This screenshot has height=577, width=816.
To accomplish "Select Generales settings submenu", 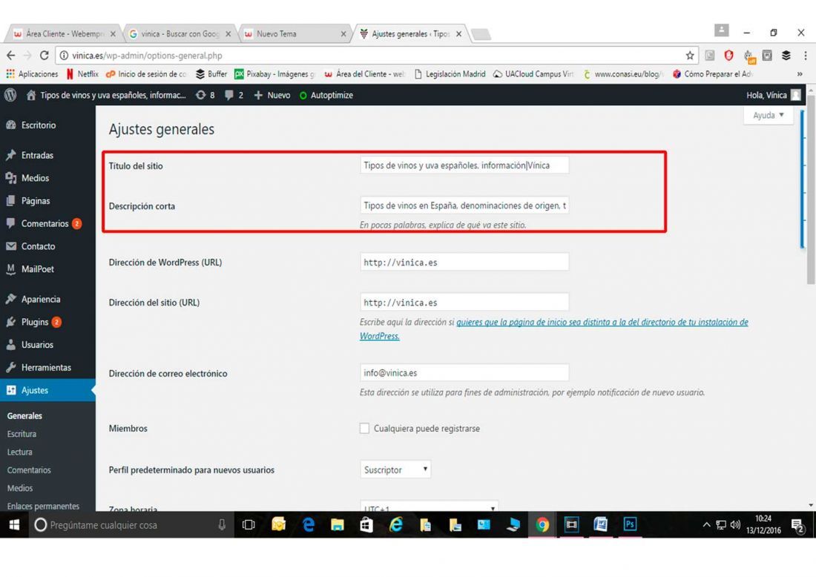I will tap(24, 416).
